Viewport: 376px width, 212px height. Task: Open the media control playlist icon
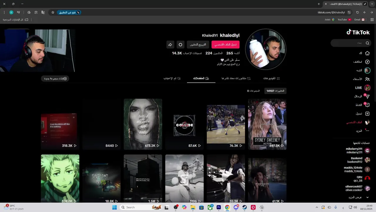[19, 12]
